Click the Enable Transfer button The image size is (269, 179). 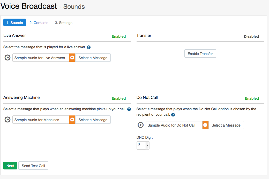(x=200, y=53)
